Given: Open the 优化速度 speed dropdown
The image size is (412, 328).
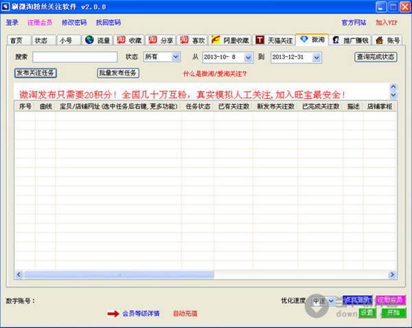Looking at the screenshot, I should tap(331, 301).
